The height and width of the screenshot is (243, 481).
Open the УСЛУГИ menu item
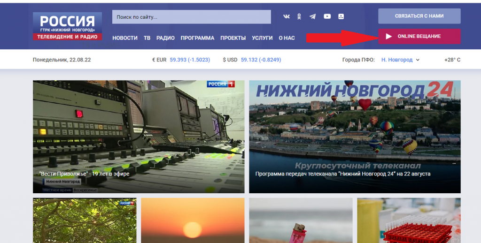(262, 38)
